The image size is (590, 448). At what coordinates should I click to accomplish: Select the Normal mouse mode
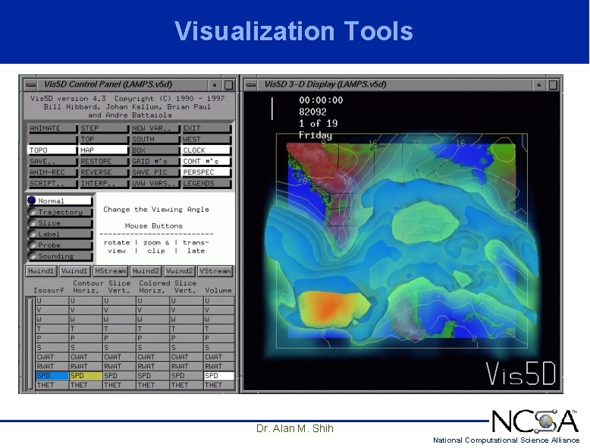(60, 200)
